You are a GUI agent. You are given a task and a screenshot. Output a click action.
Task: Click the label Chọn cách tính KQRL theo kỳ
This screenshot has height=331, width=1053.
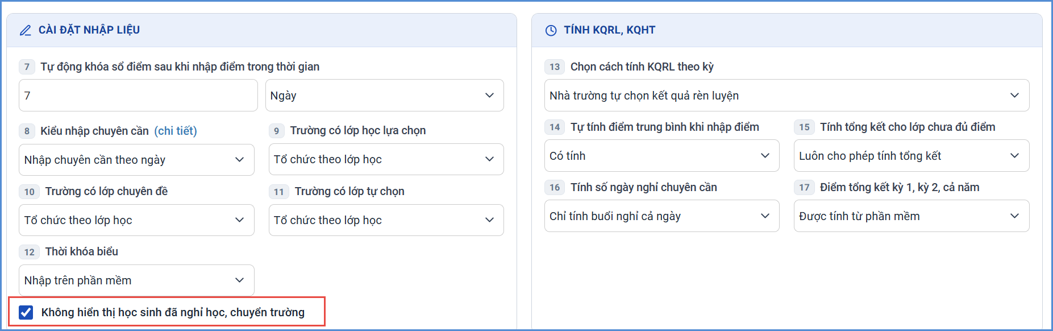(642, 67)
